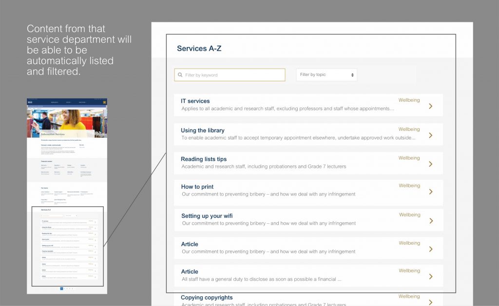The width and height of the screenshot is (499, 306).
Task: Open the first Article title about preventing bribery
Action: [190, 244]
